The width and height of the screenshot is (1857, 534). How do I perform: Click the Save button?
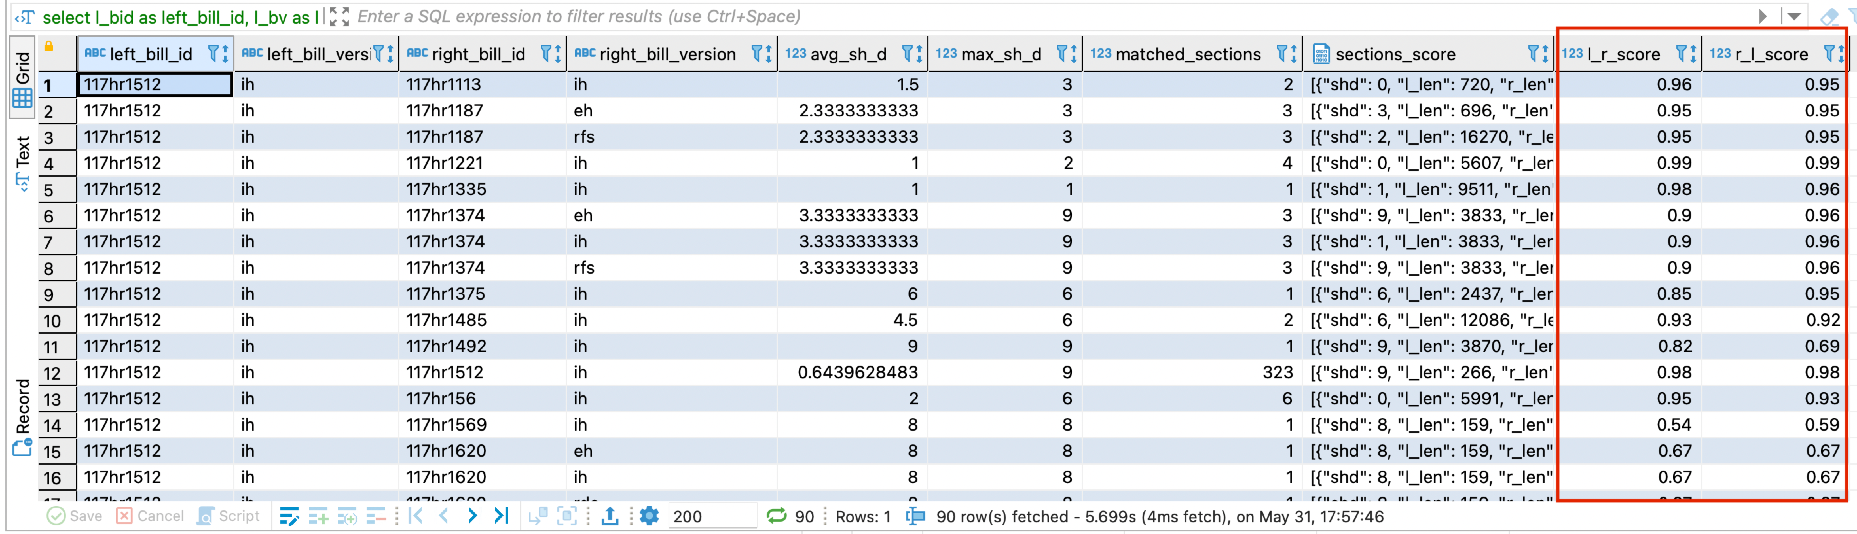point(75,516)
